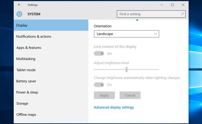Click the brightness level slider handle
The height and width of the screenshot is (124, 202).
point(126,69)
